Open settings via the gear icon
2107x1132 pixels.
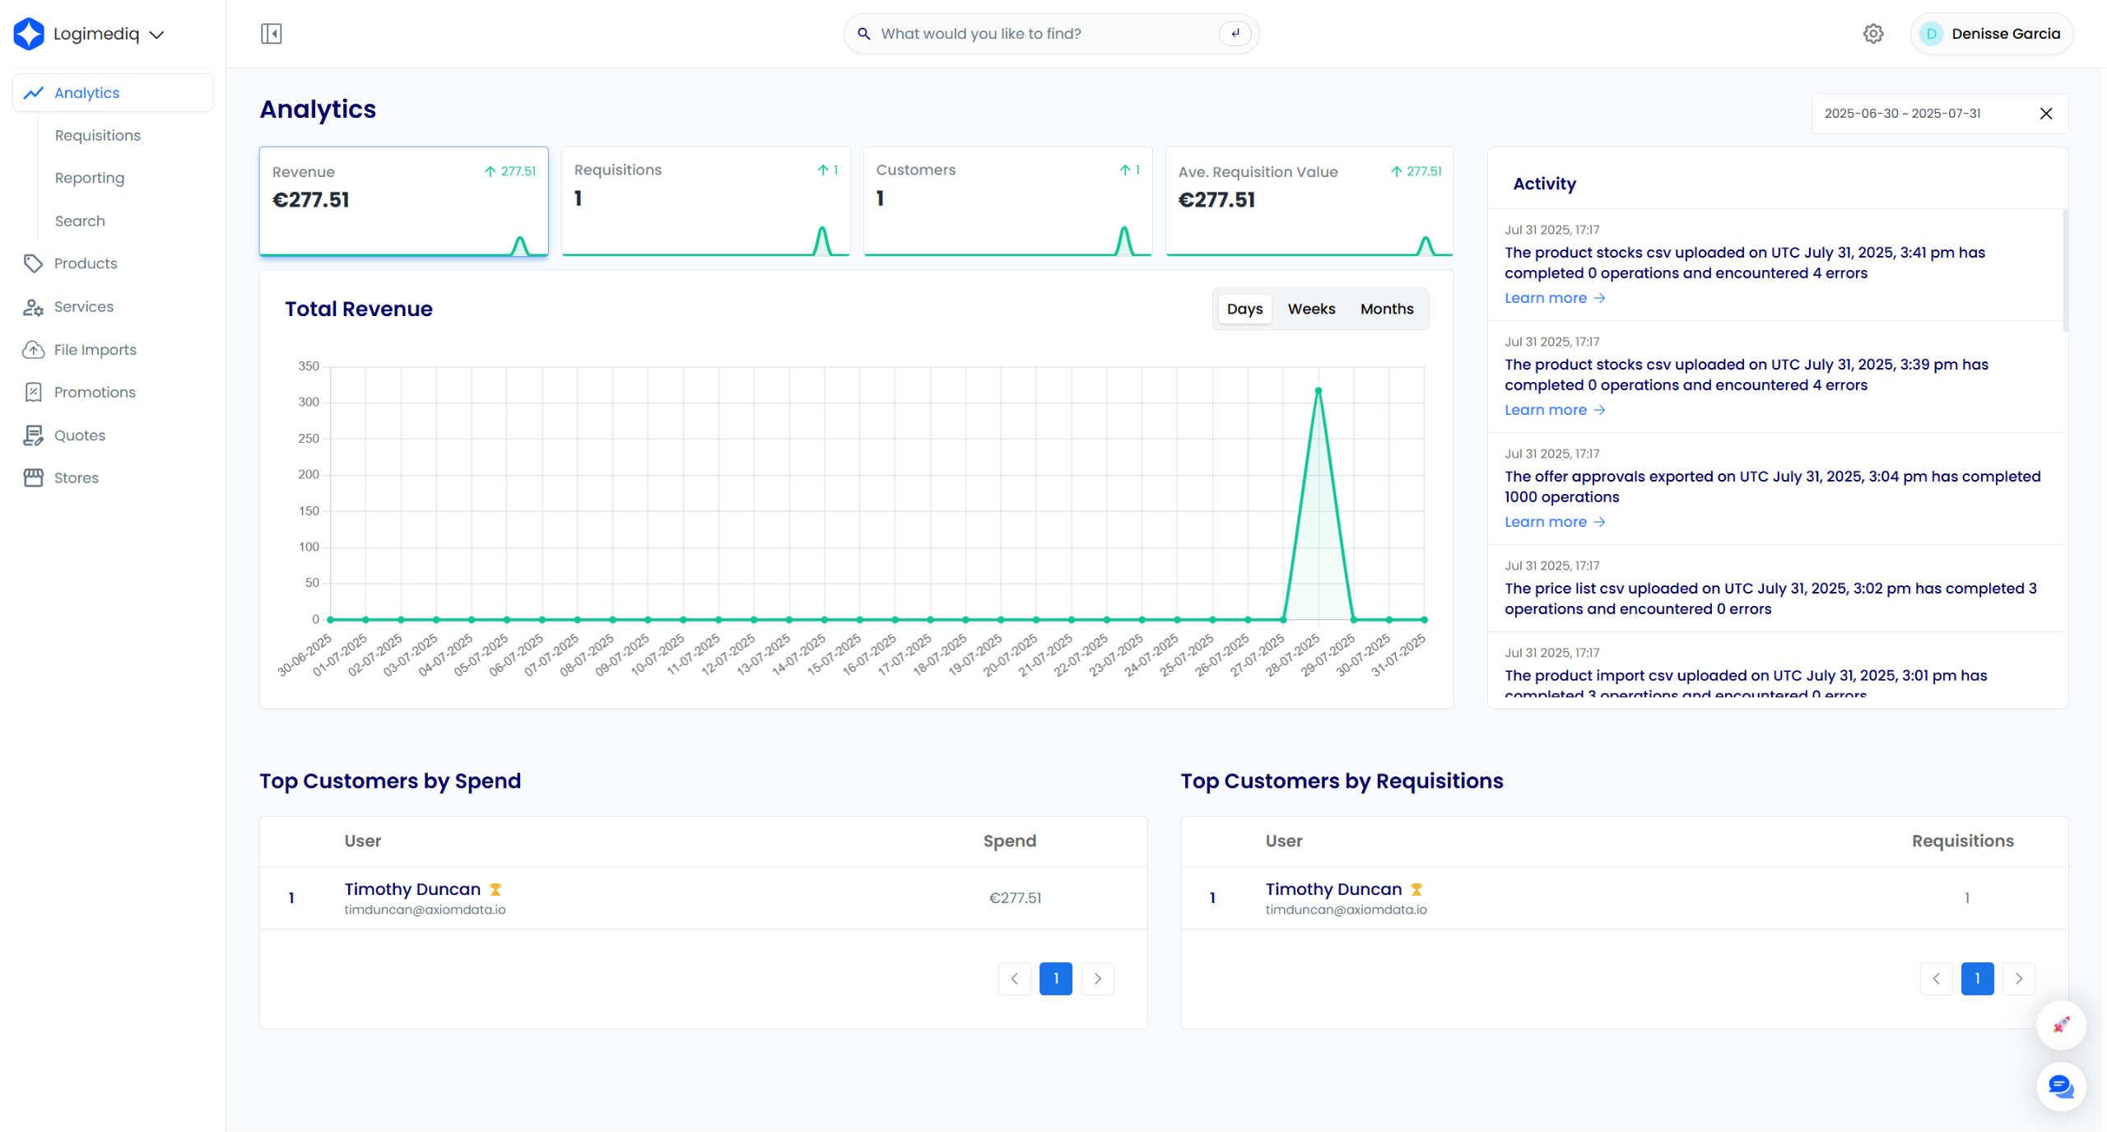(1873, 34)
